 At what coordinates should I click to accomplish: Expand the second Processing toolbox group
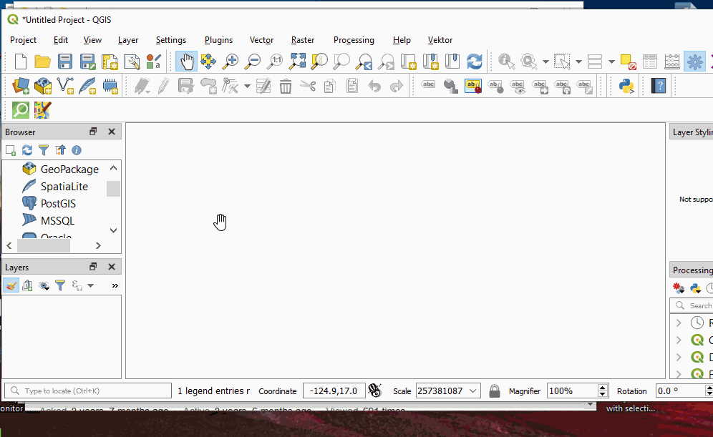[x=679, y=340]
